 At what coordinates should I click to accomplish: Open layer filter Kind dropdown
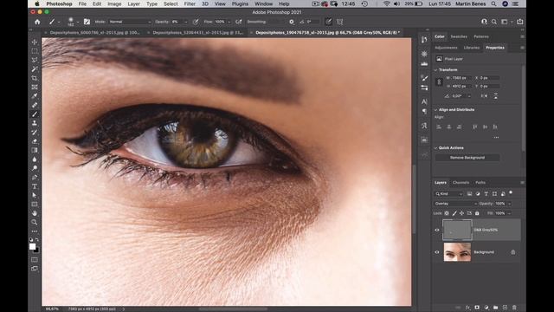pyautogui.click(x=448, y=194)
